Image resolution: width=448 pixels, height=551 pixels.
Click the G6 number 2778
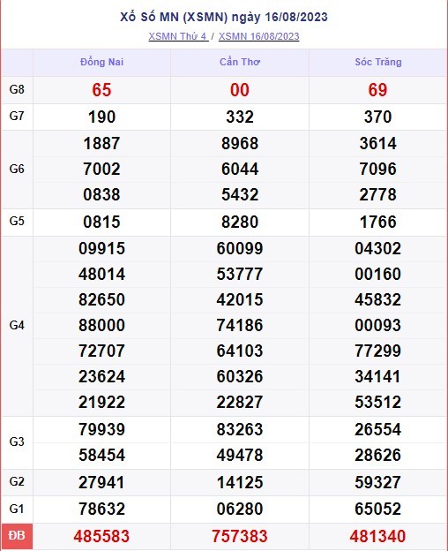377,194
